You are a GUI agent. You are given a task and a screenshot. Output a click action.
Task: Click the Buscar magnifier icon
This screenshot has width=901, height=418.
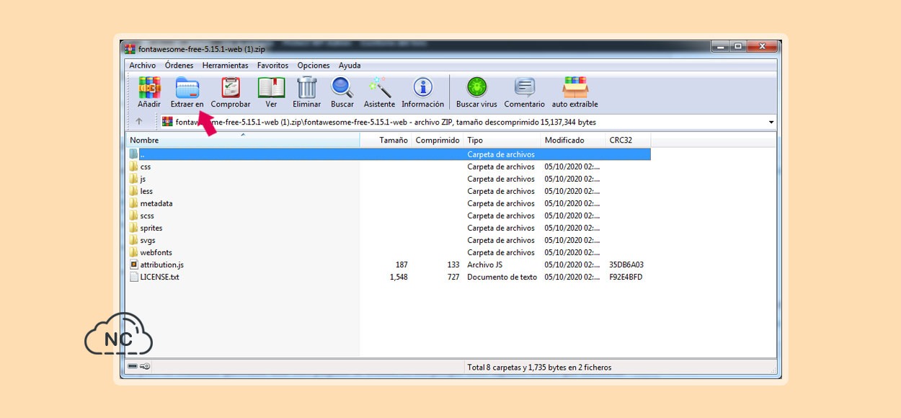tap(342, 88)
